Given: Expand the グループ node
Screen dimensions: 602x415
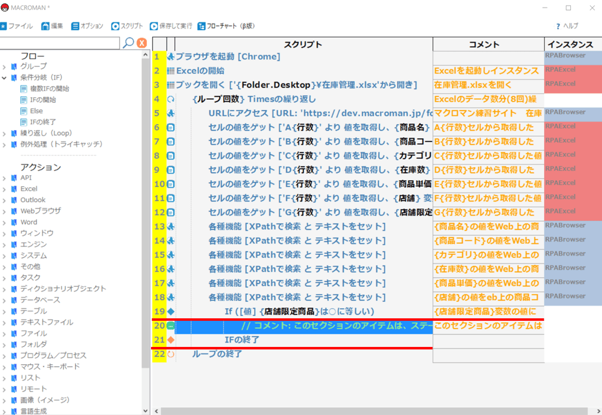Looking at the screenshot, I should pyautogui.click(x=4, y=66).
